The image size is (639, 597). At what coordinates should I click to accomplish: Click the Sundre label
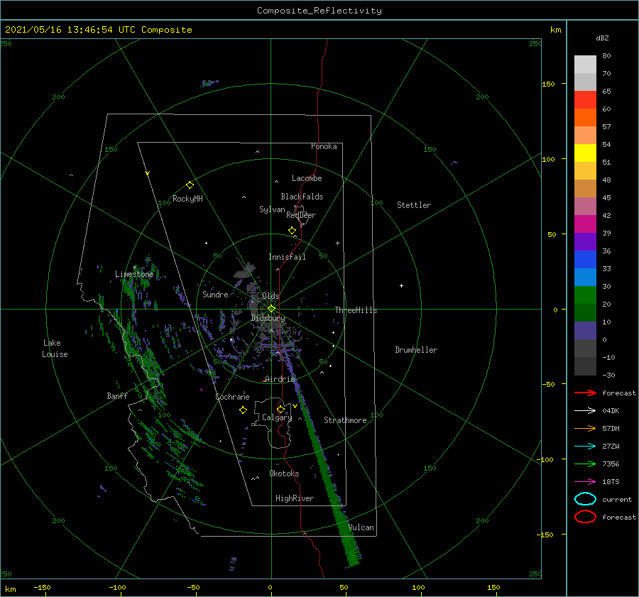point(215,294)
